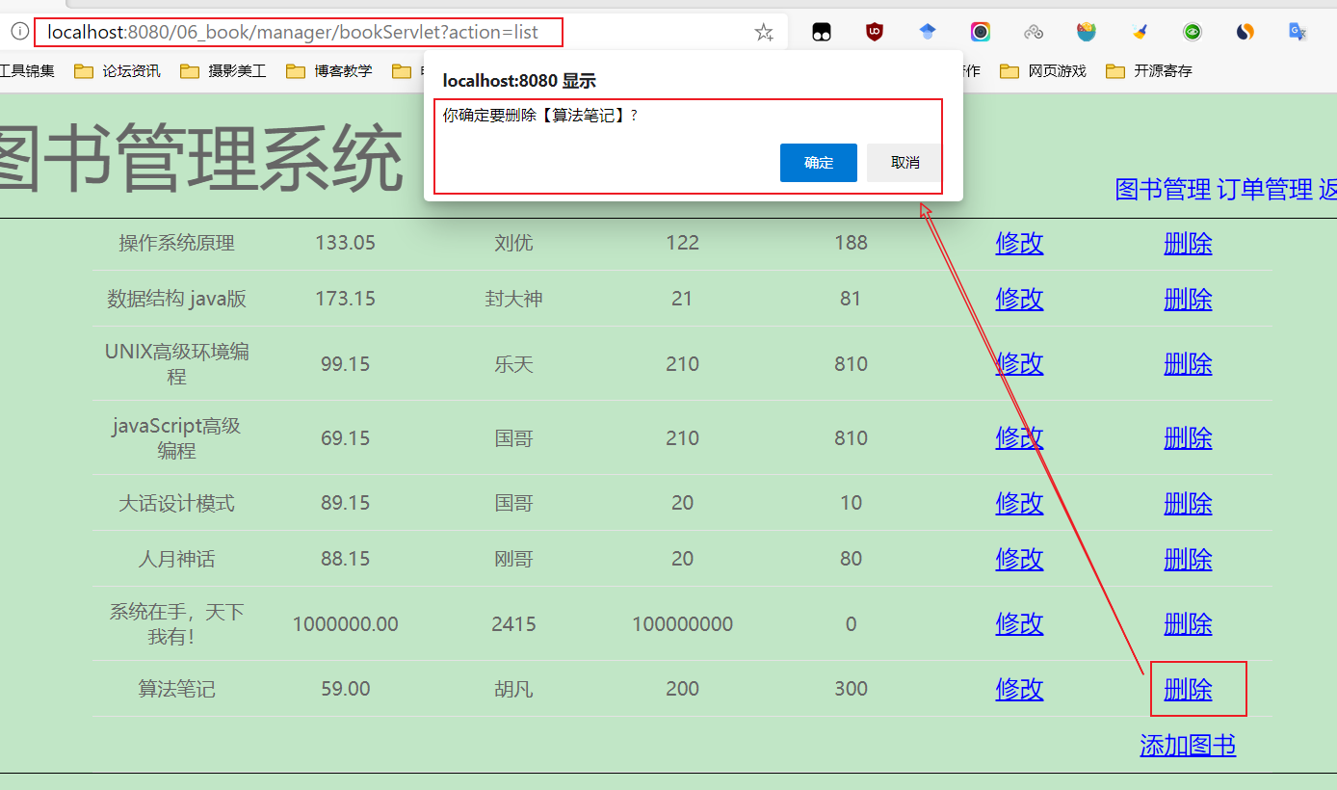
Task: Open the blue-yellow round face extension icon
Action: pyautogui.click(x=1087, y=32)
